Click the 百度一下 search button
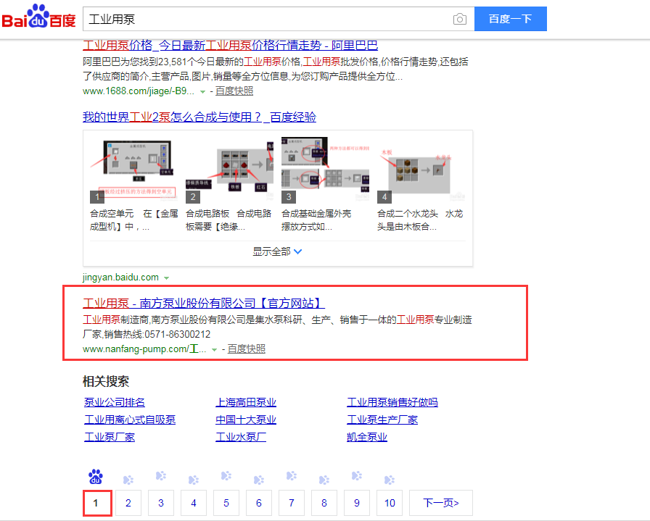The image size is (650, 521). (x=510, y=19)
